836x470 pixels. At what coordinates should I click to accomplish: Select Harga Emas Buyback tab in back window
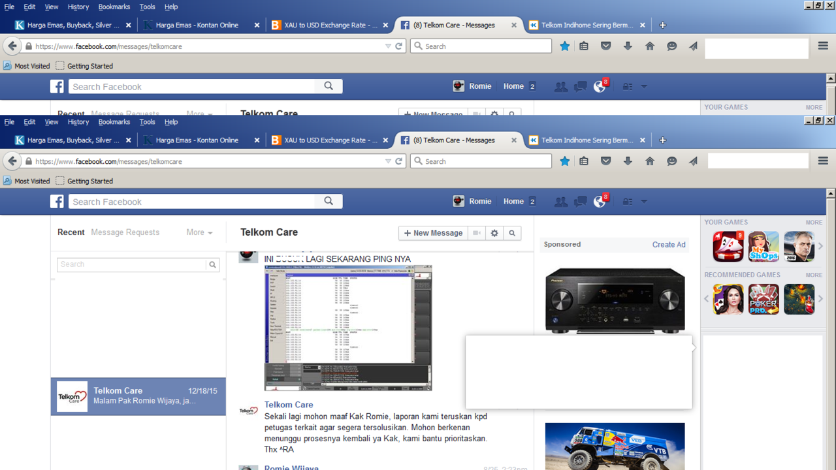coord(72,25)
